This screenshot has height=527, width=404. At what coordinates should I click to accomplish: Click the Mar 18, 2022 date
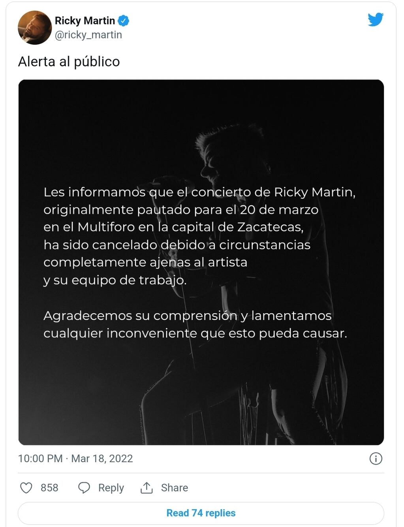[102, 459]
